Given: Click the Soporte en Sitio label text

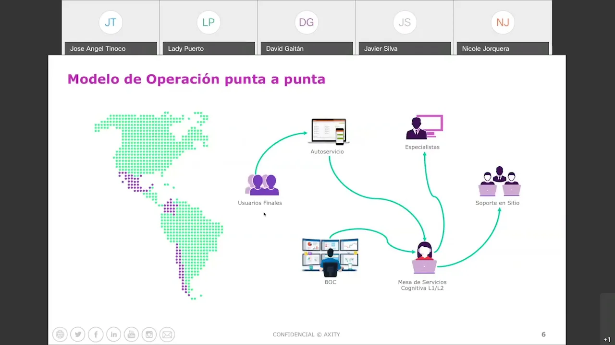Looking at the screenshot, I should coord(497,203).
